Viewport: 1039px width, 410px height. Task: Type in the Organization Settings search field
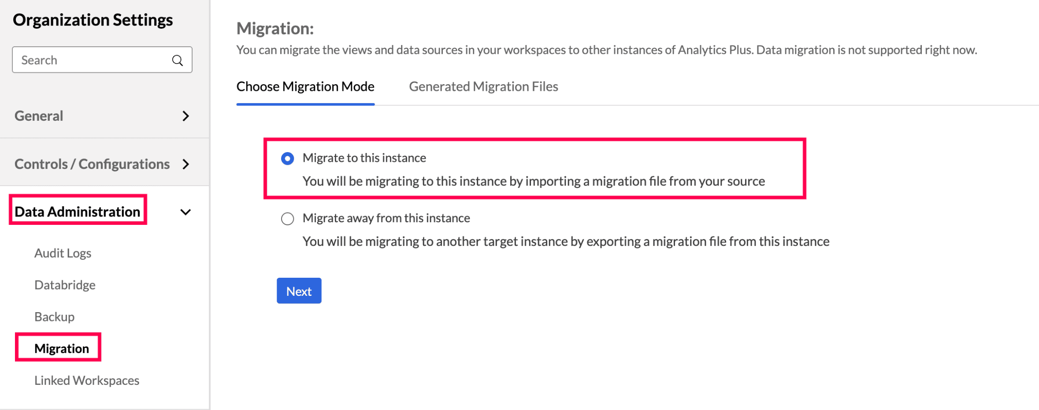coord(93,60)
